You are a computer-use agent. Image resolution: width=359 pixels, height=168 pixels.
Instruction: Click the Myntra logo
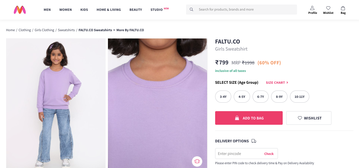point(20,10)
